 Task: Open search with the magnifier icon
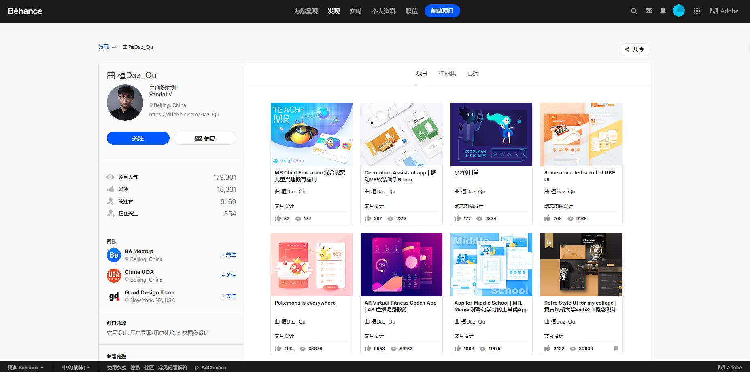(x=634, y=11)
